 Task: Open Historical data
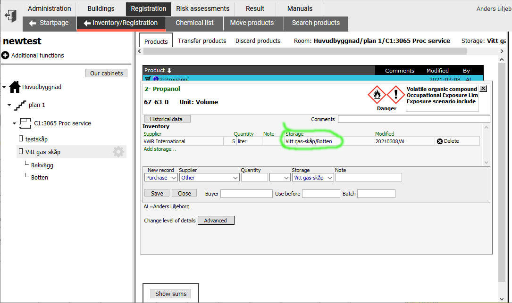click(x=167, y=119)
